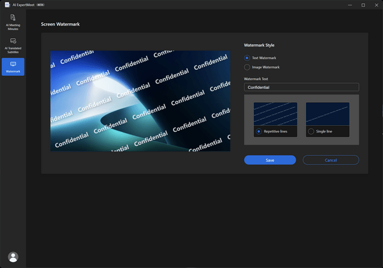This screenshot has height=268, width=383.
Task: Minimize the AI ExpertMeet window
Action: point(350,5)
